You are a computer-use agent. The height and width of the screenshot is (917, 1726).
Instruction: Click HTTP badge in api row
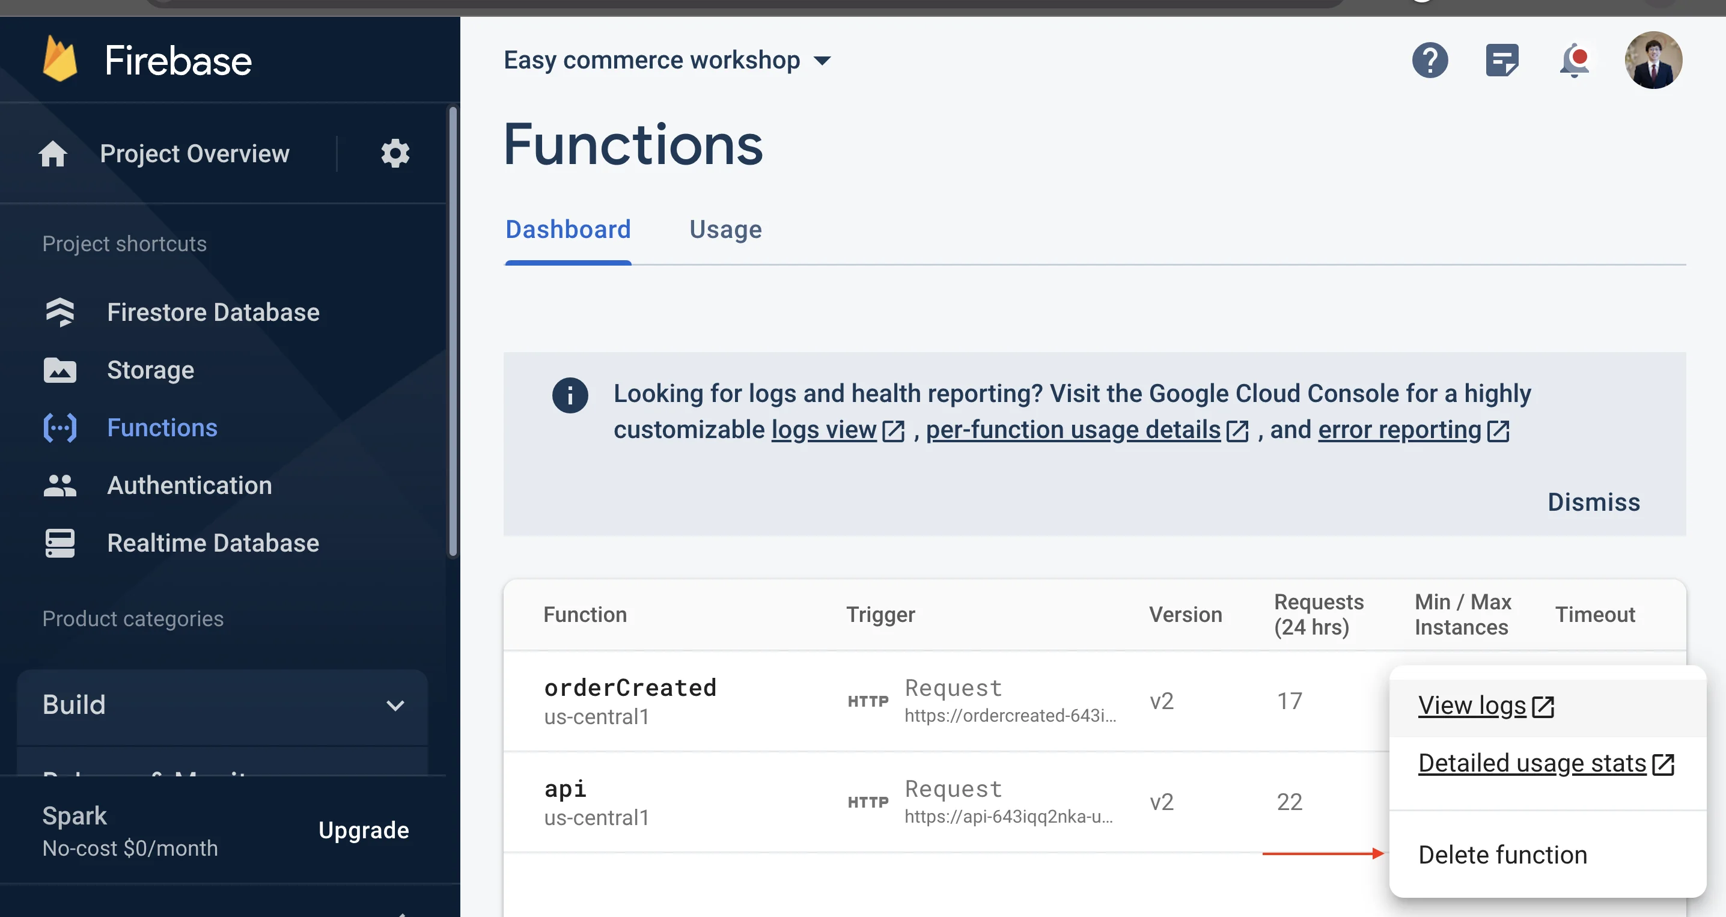pos(868,802)
